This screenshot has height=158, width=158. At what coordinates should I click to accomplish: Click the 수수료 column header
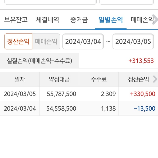click(99, 79)
